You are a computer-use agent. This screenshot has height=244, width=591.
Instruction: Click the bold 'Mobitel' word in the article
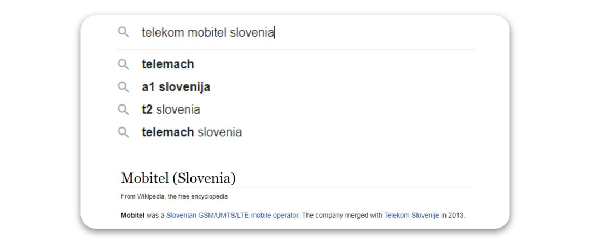[132, 216]
